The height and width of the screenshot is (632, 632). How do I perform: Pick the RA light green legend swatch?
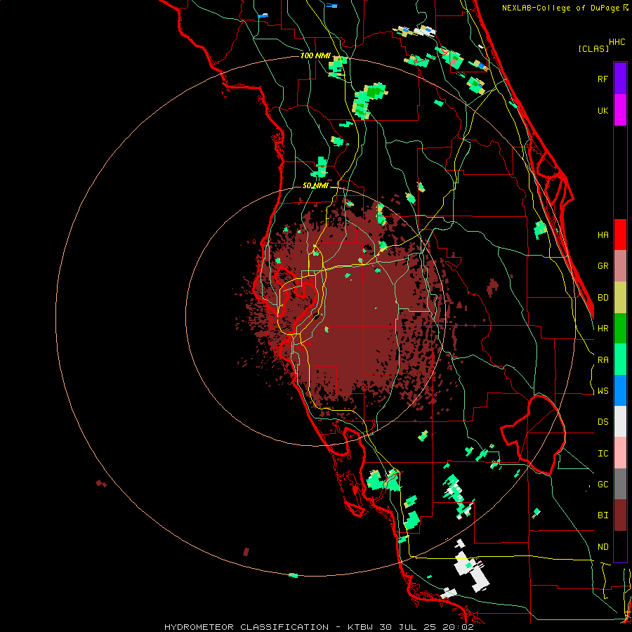(620, 360)
